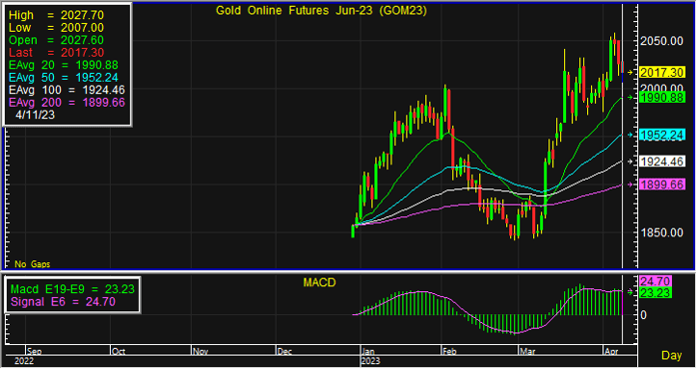Select the Low = 2007.00 readout
The image size is (697, 369).
tap(56, 28)
